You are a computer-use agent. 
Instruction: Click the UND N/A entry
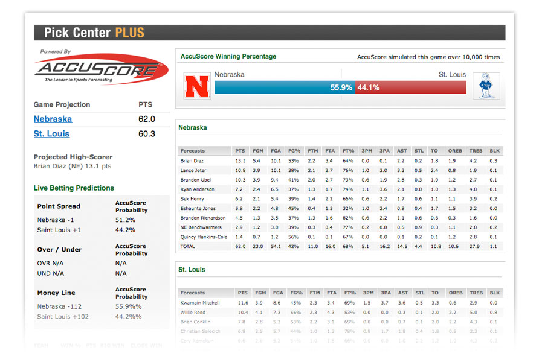coord(51,273)
